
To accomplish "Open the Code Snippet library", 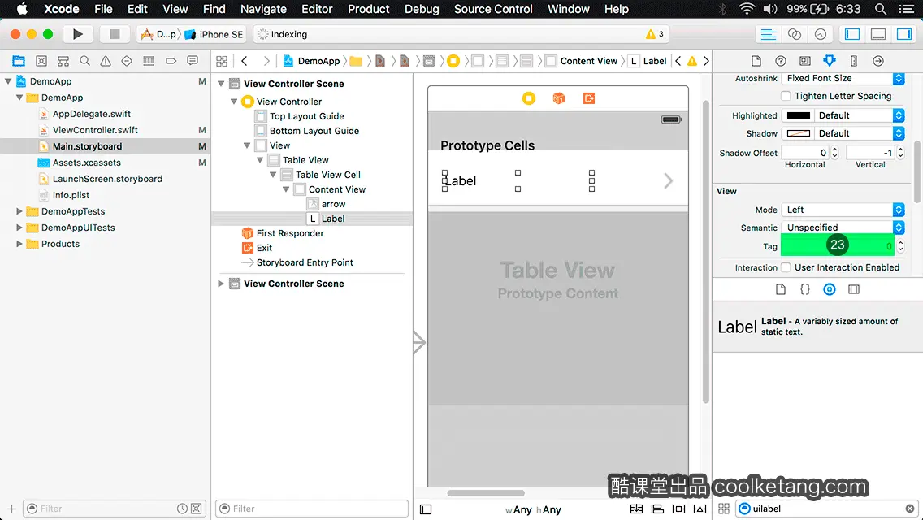I will click(x=804, y=289).
